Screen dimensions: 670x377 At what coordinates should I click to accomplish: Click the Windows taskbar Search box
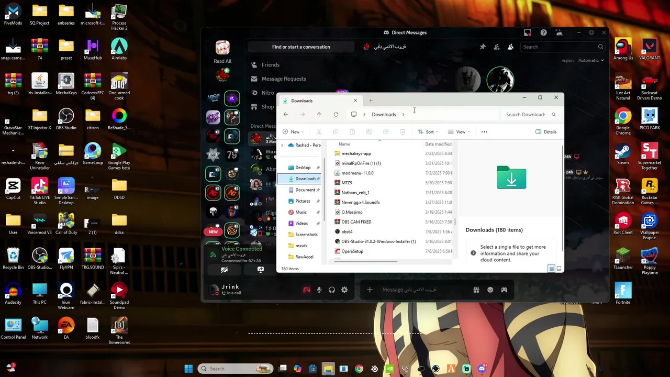[x=235, y=369]
